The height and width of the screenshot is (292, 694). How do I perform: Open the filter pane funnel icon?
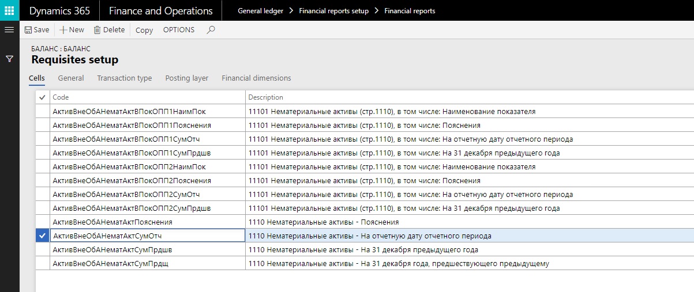(x=9, y=59)
